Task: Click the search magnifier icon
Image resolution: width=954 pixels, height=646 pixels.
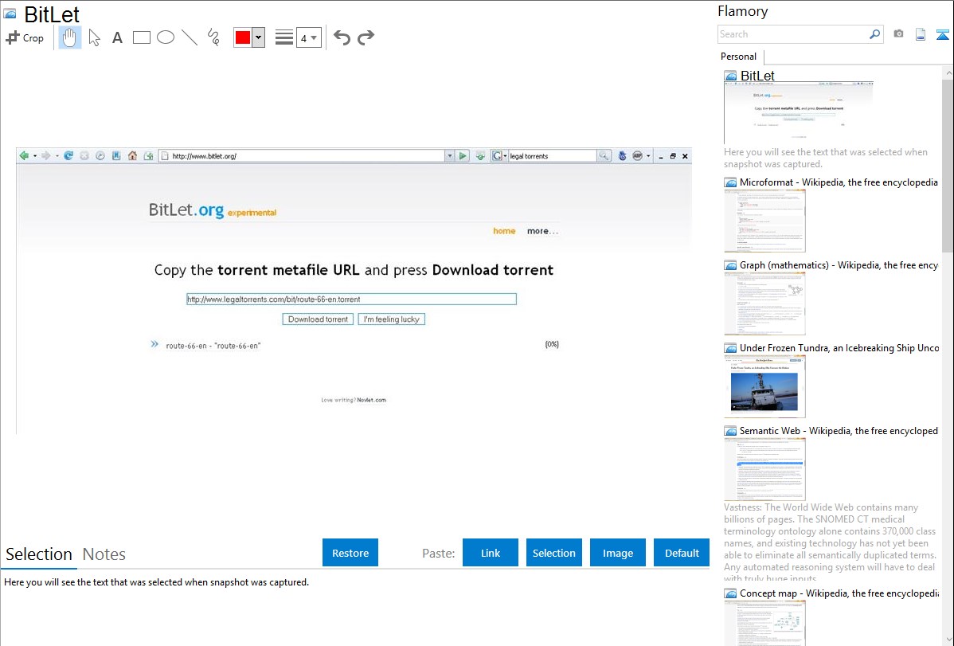Action: (875, 34)
